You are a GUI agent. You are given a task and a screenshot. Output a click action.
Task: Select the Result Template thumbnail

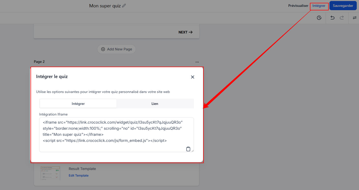click(50, 173)
